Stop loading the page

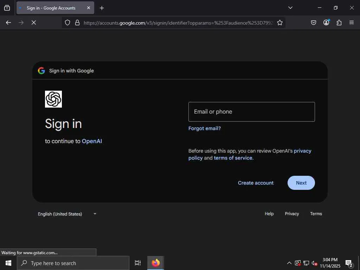(x=33, y=22)
